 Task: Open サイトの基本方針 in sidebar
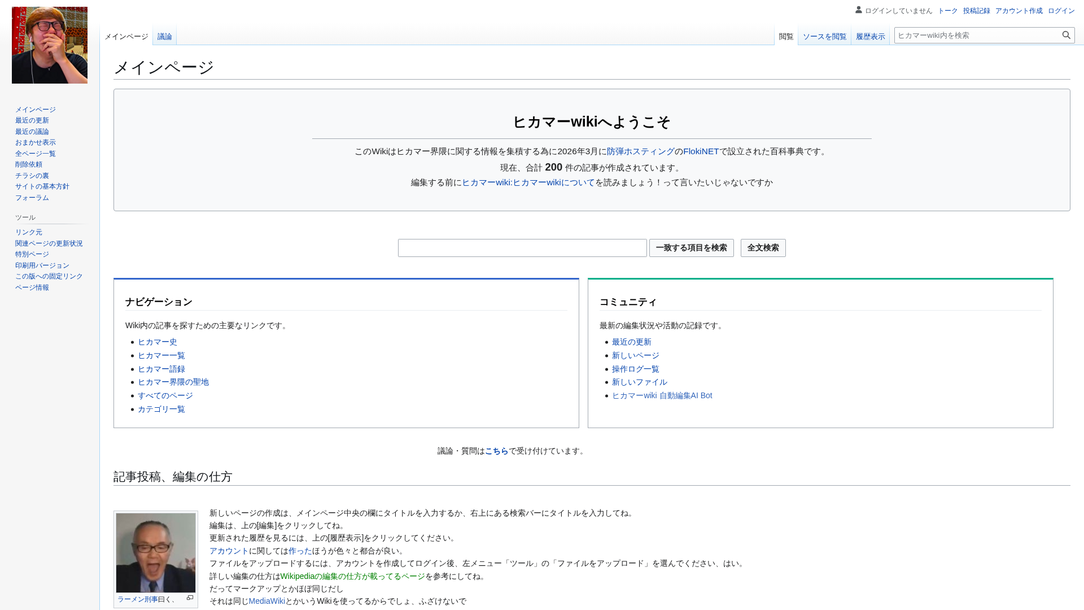[42, 186]
